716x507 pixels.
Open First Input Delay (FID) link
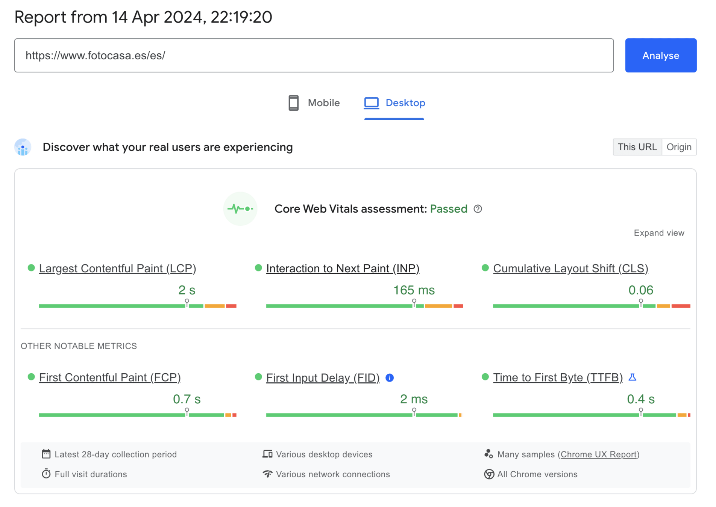click(x=323, y=378)
